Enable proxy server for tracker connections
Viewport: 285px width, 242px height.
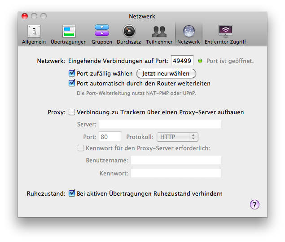point(71,112)
